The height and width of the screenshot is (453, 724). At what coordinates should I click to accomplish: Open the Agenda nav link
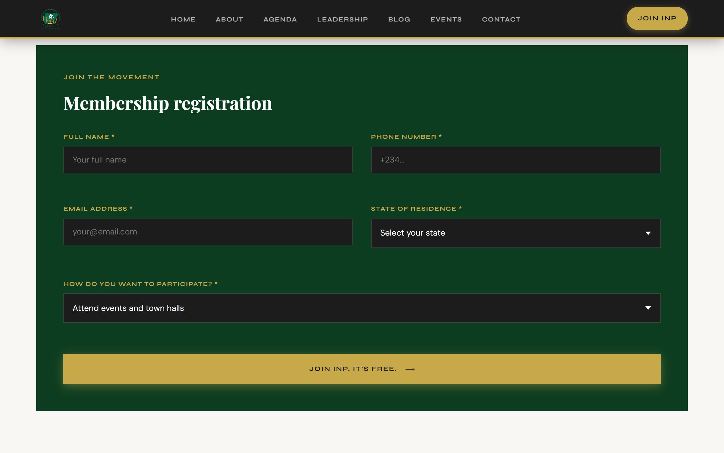tap(280, 20)
